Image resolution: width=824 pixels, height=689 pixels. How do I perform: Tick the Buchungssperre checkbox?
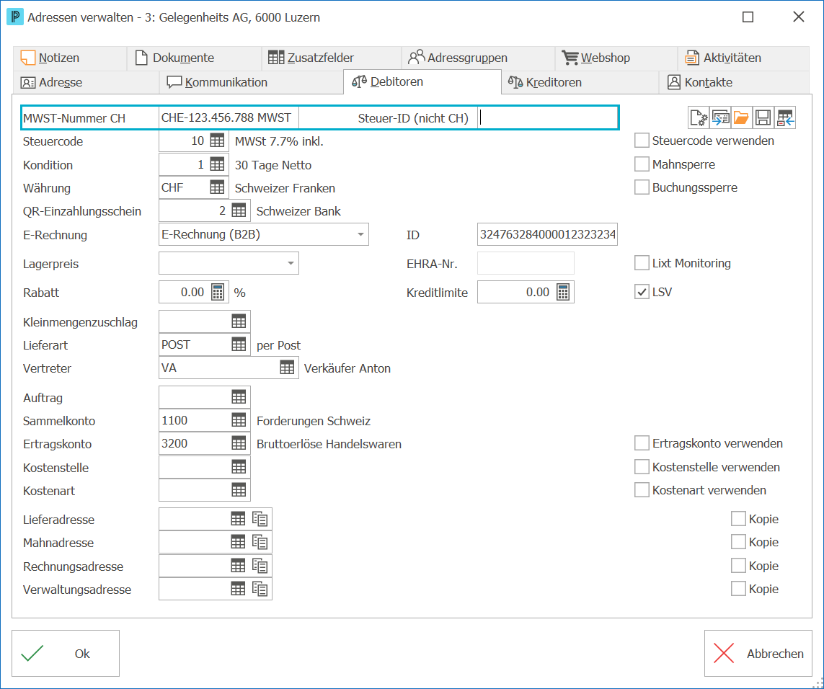coord(642,187)
